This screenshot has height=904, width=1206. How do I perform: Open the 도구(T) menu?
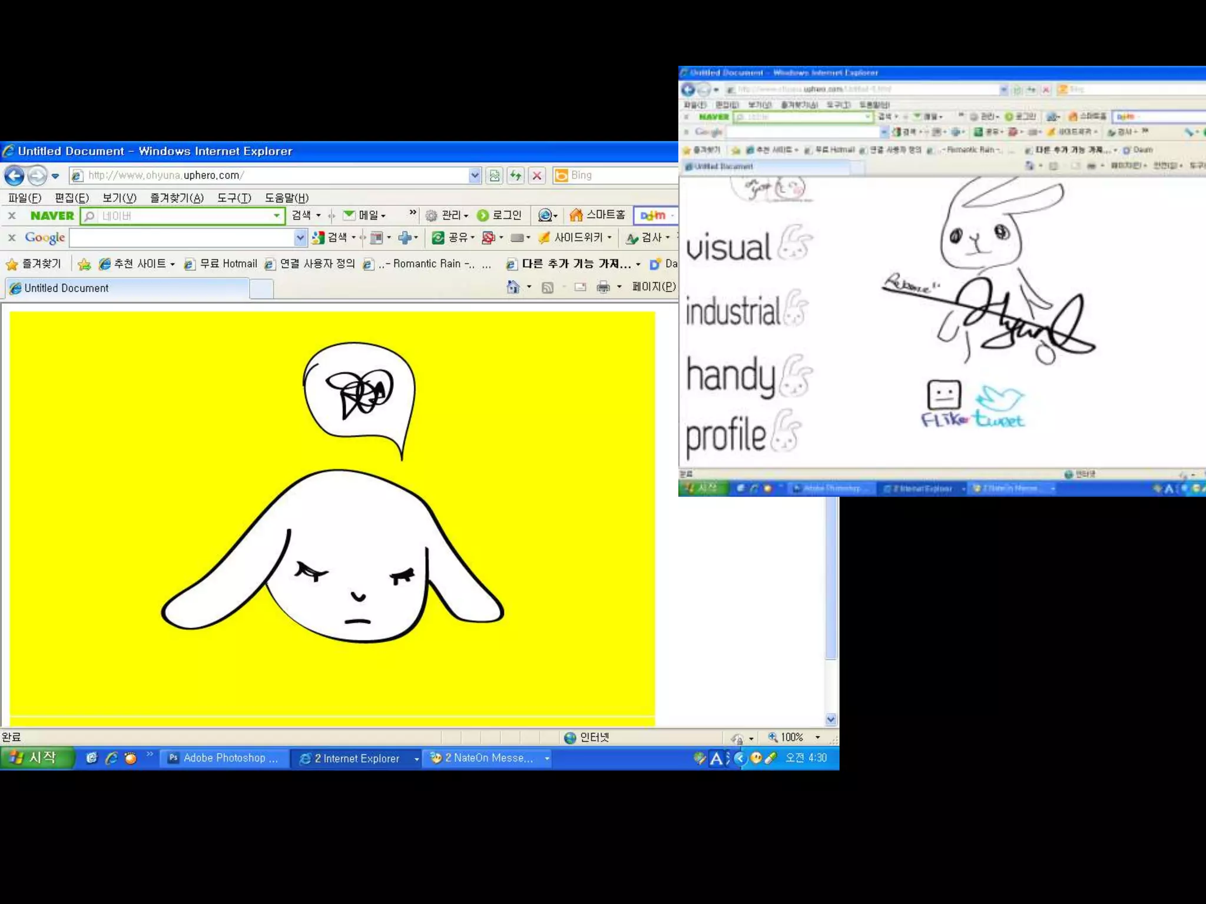click(234, 198)
